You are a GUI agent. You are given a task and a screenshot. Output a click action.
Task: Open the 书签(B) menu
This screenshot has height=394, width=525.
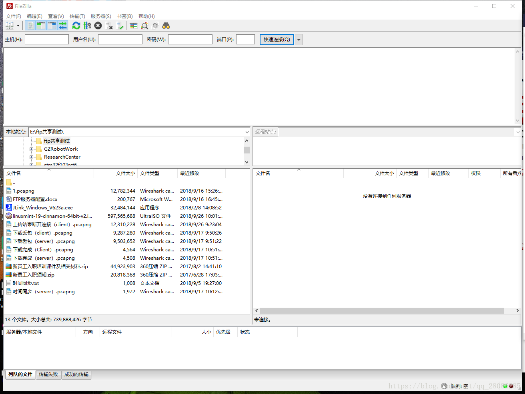(125, 16)
